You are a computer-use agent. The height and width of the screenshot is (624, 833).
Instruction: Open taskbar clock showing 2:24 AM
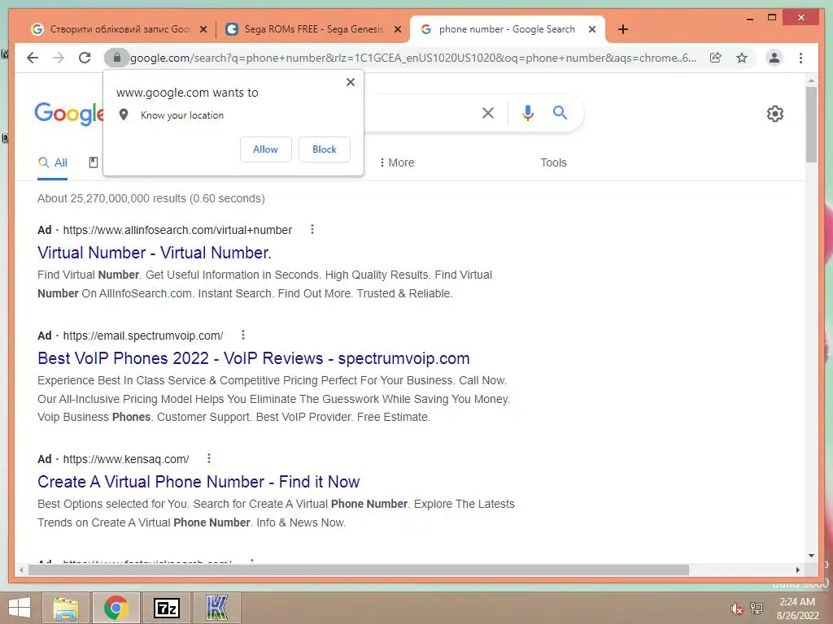tap(797, 609)
